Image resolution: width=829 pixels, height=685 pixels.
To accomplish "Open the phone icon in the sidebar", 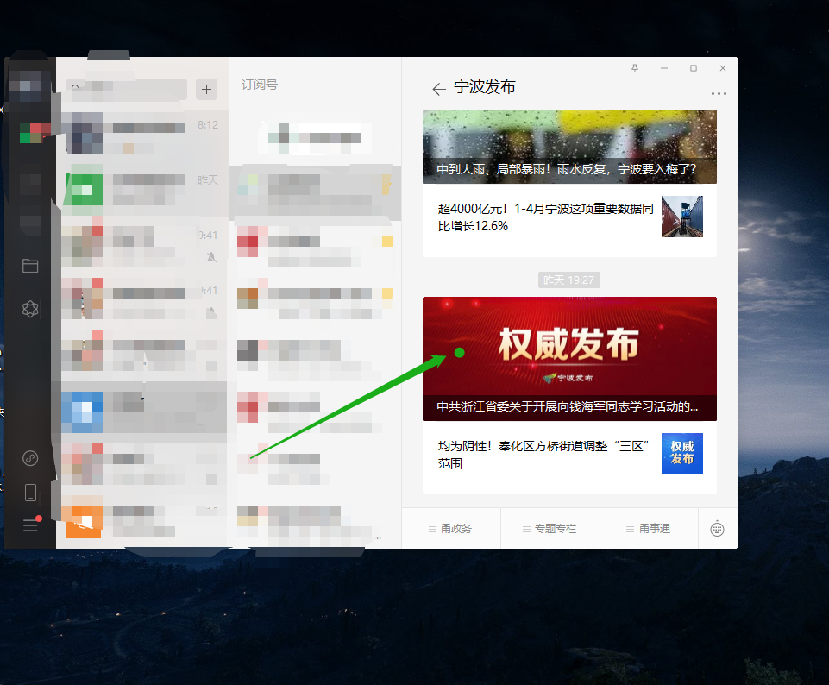I will tap(31, 493).
